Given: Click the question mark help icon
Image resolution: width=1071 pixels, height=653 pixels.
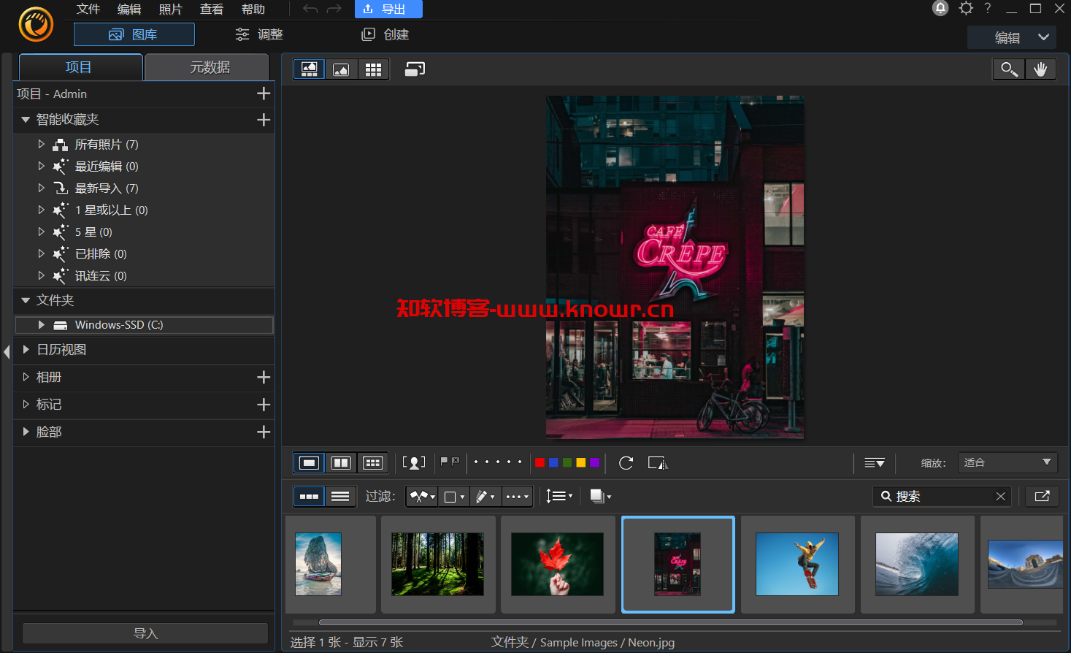Looking at the screenshot, I should 988,8.
